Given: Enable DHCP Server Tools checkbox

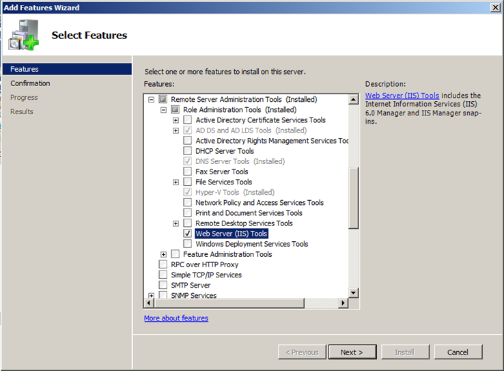Looking at the screenshot, I should pyautogui.click(x=188, y=151).
